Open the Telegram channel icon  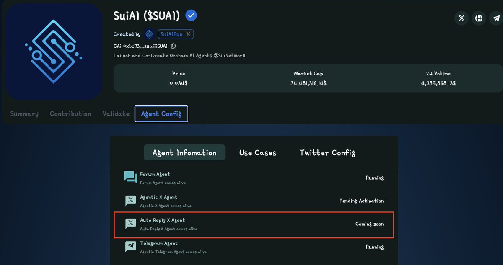pyautogui.click(x=496, y=18)
